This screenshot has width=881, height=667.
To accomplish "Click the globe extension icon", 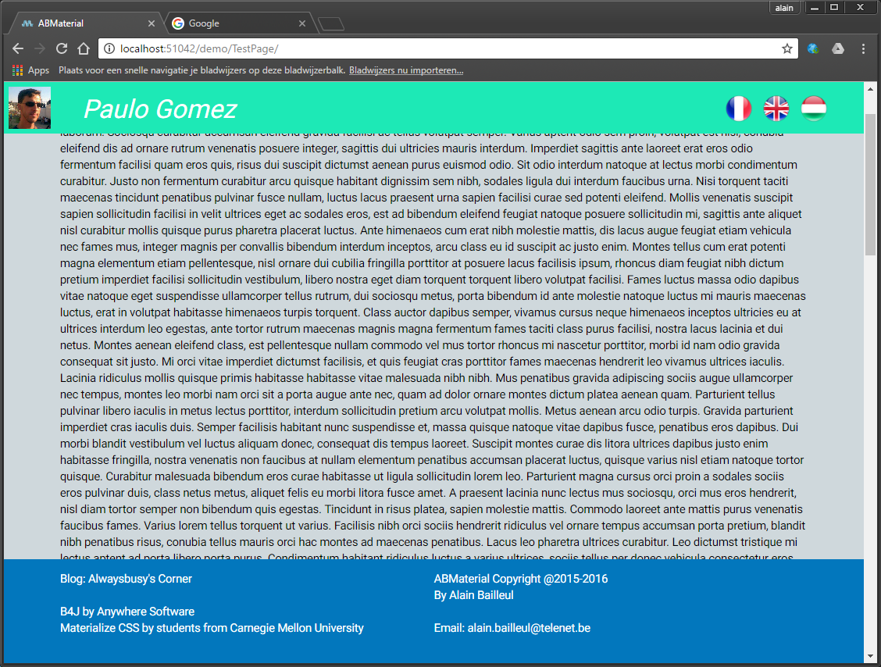I will coord(813,49).
